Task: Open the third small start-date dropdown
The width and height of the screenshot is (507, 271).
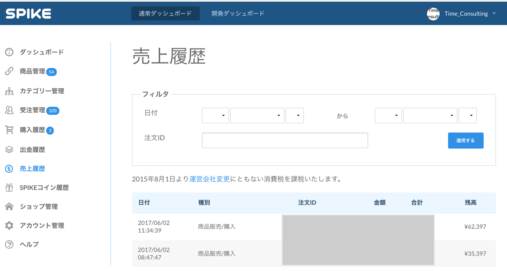Action: (x=295, y=116)
